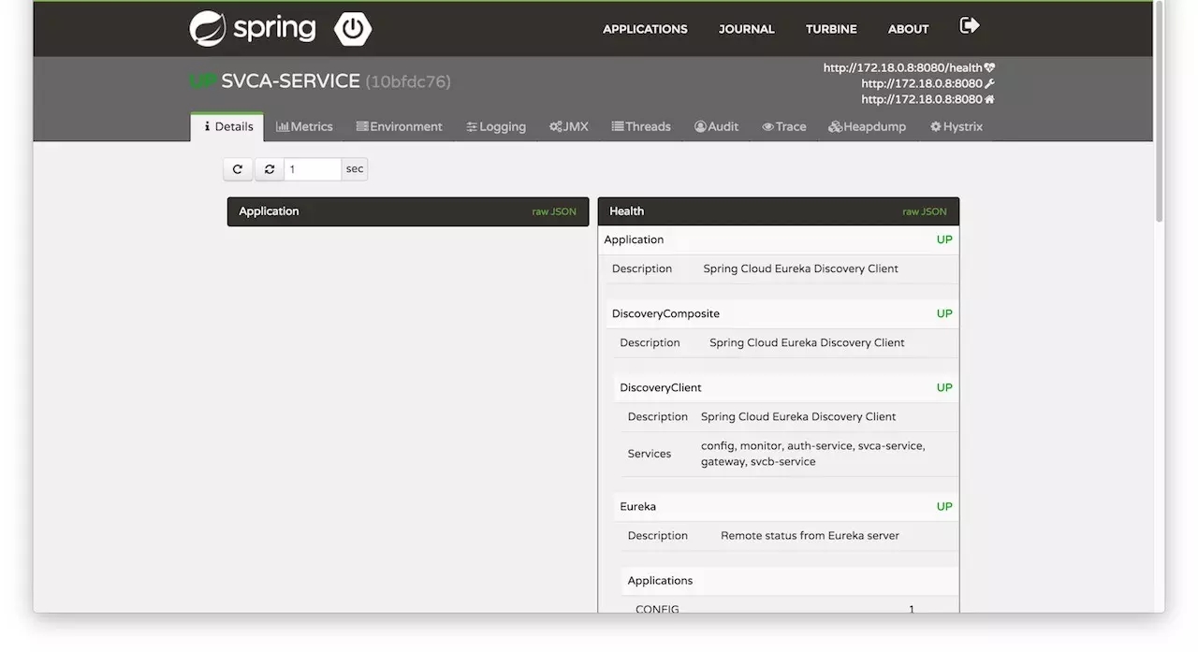Open raw JSON link in Application panel

(x=554, y=211)
